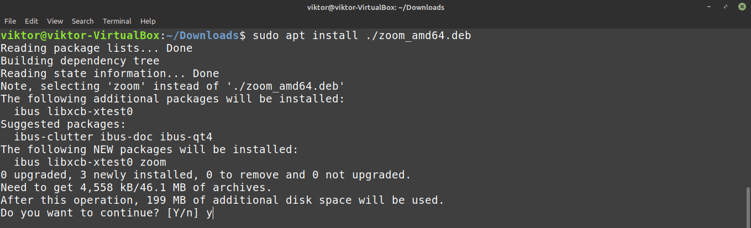Click the ~/Downloads path in prompt
The image size is (751, 228).
pos(203,36)
